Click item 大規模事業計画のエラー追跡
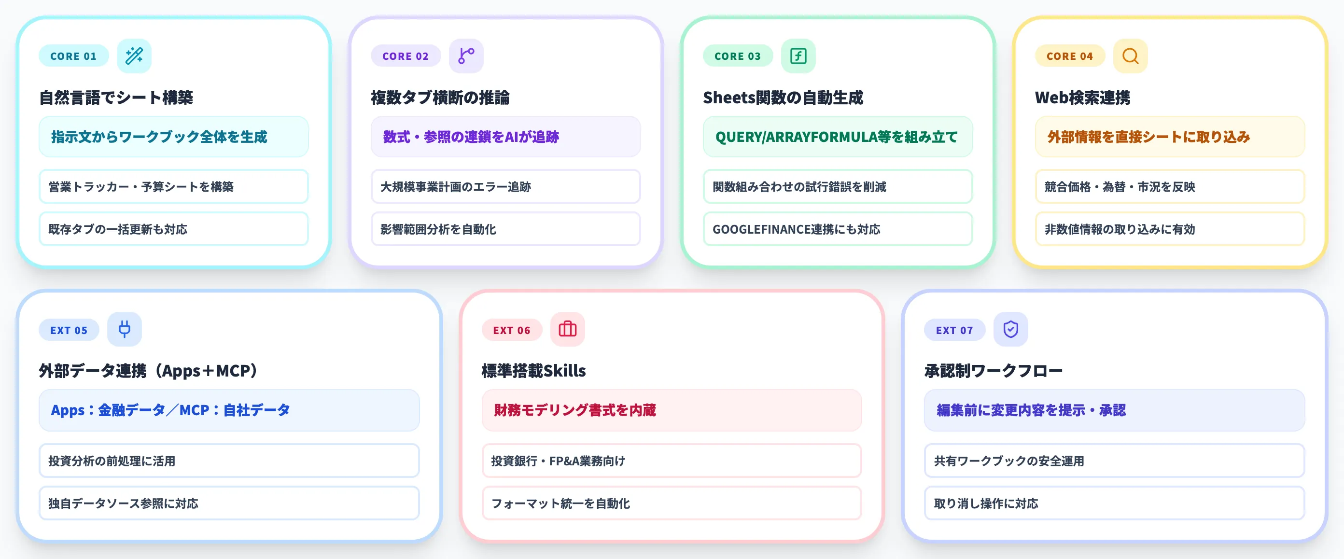The height and width of the screenshot is (559, 1344). click(x=505, y=186)
